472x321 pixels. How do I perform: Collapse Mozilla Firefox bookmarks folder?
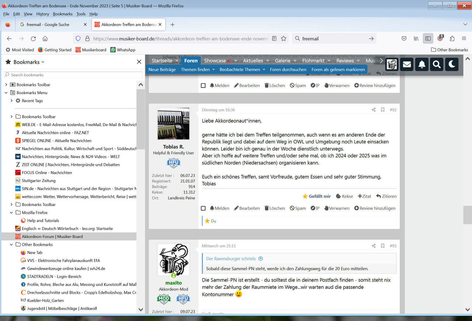click(11, 213)
